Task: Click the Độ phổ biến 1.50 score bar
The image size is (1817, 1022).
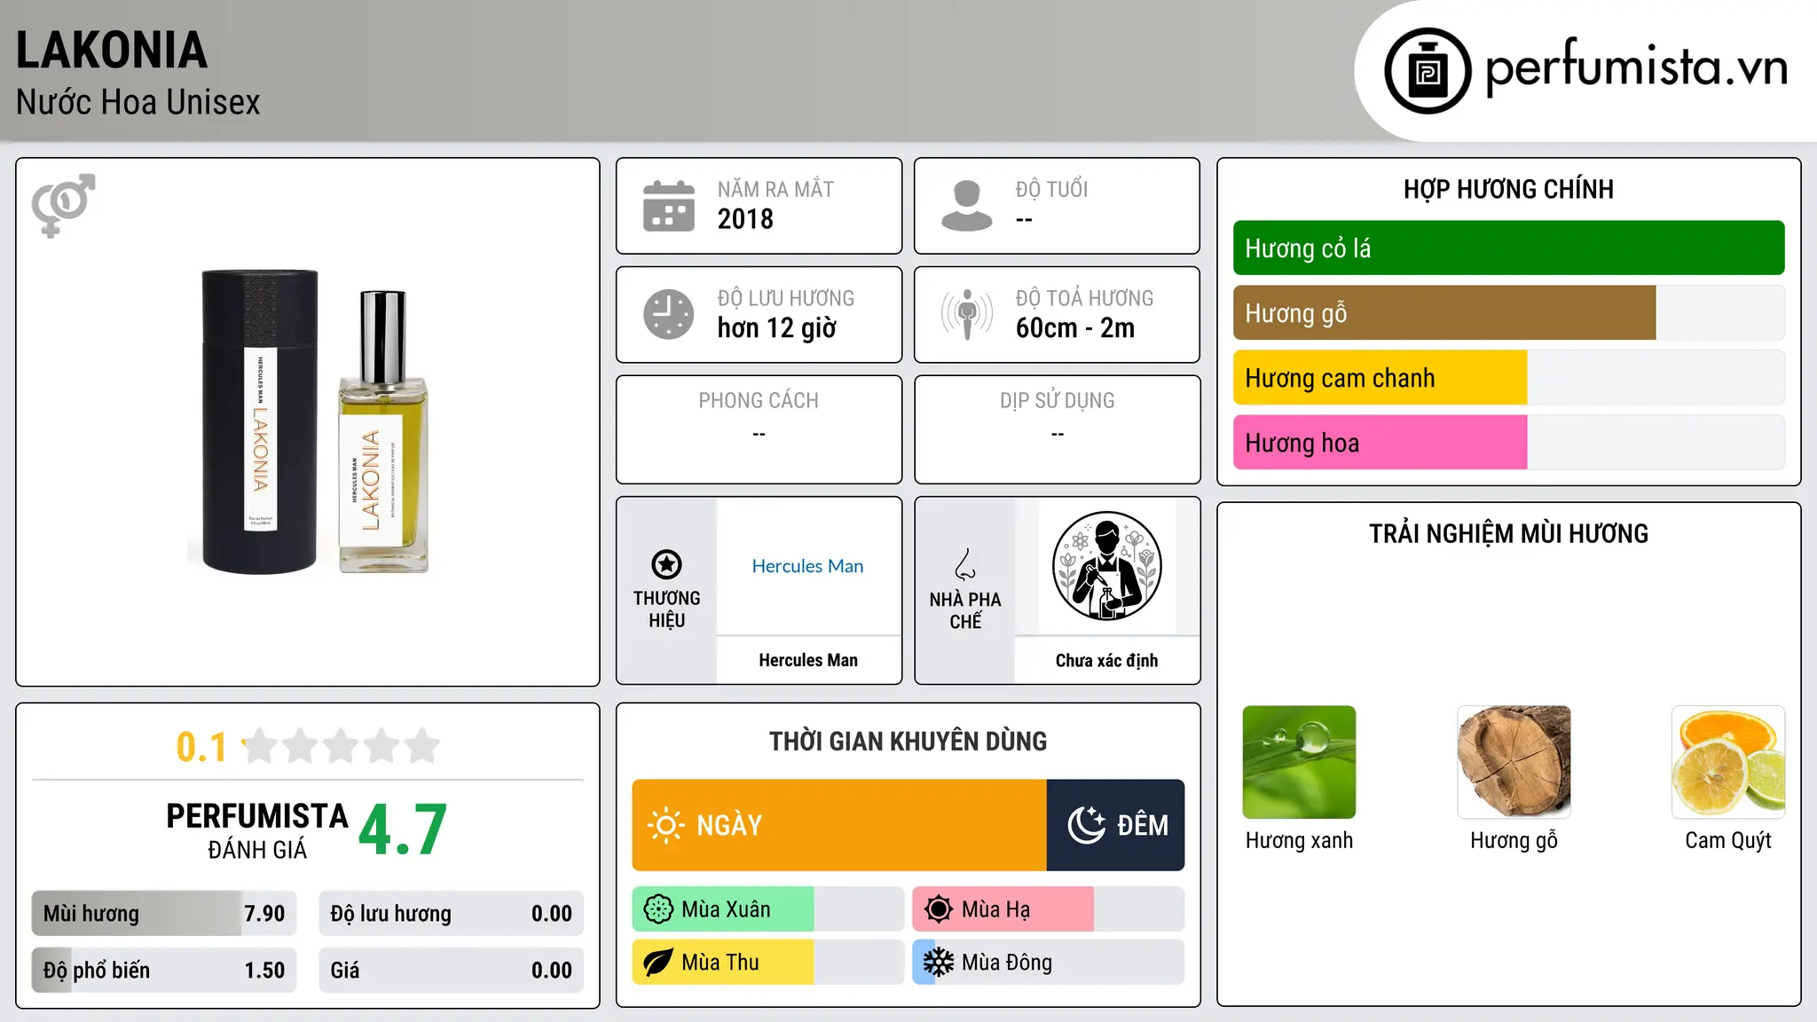Action: coord(164,971)
